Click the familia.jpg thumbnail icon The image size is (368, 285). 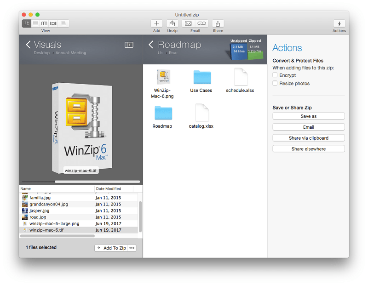pos(25,198)
